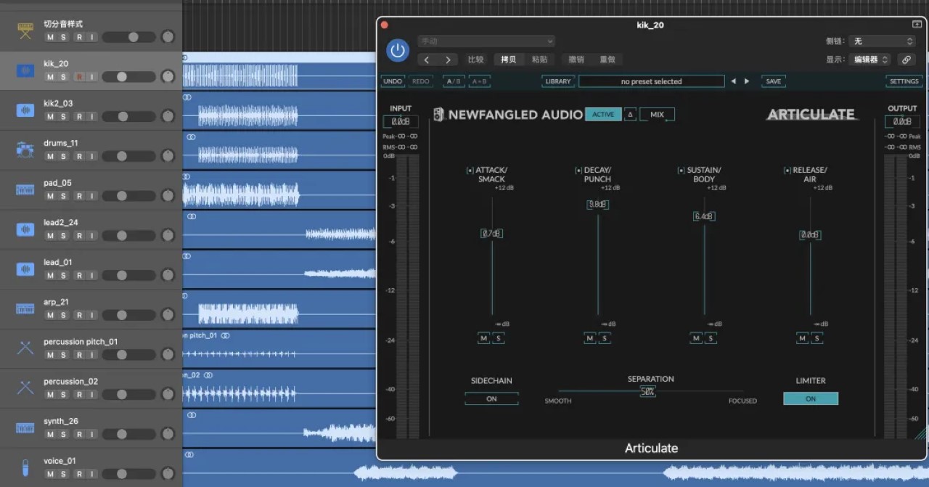The height and width of the screenshot is (487, 929).
Task: Open the 手动 preset dropdown
Action: click(486, 41)
